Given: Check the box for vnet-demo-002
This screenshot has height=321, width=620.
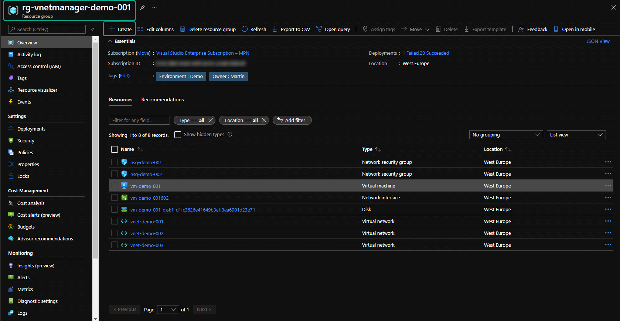Looking at the screenshot, I should pyautogui.click(x=115, y=233).
